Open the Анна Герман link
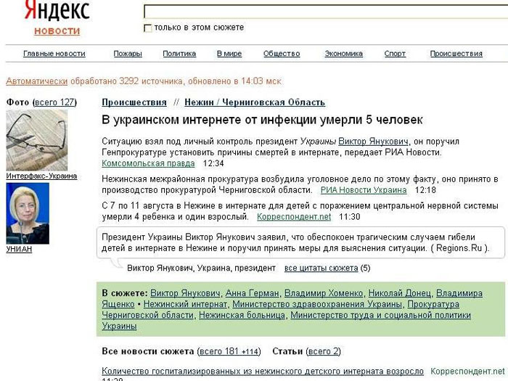This screenshot has width=508, height=381. pos(252,293)
